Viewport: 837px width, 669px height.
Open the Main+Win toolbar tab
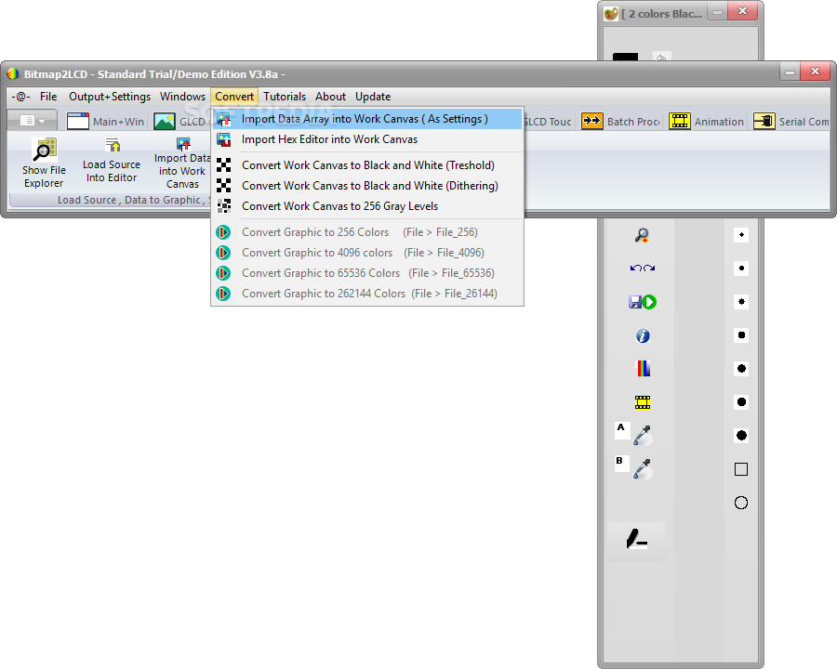tap(106, 122)
